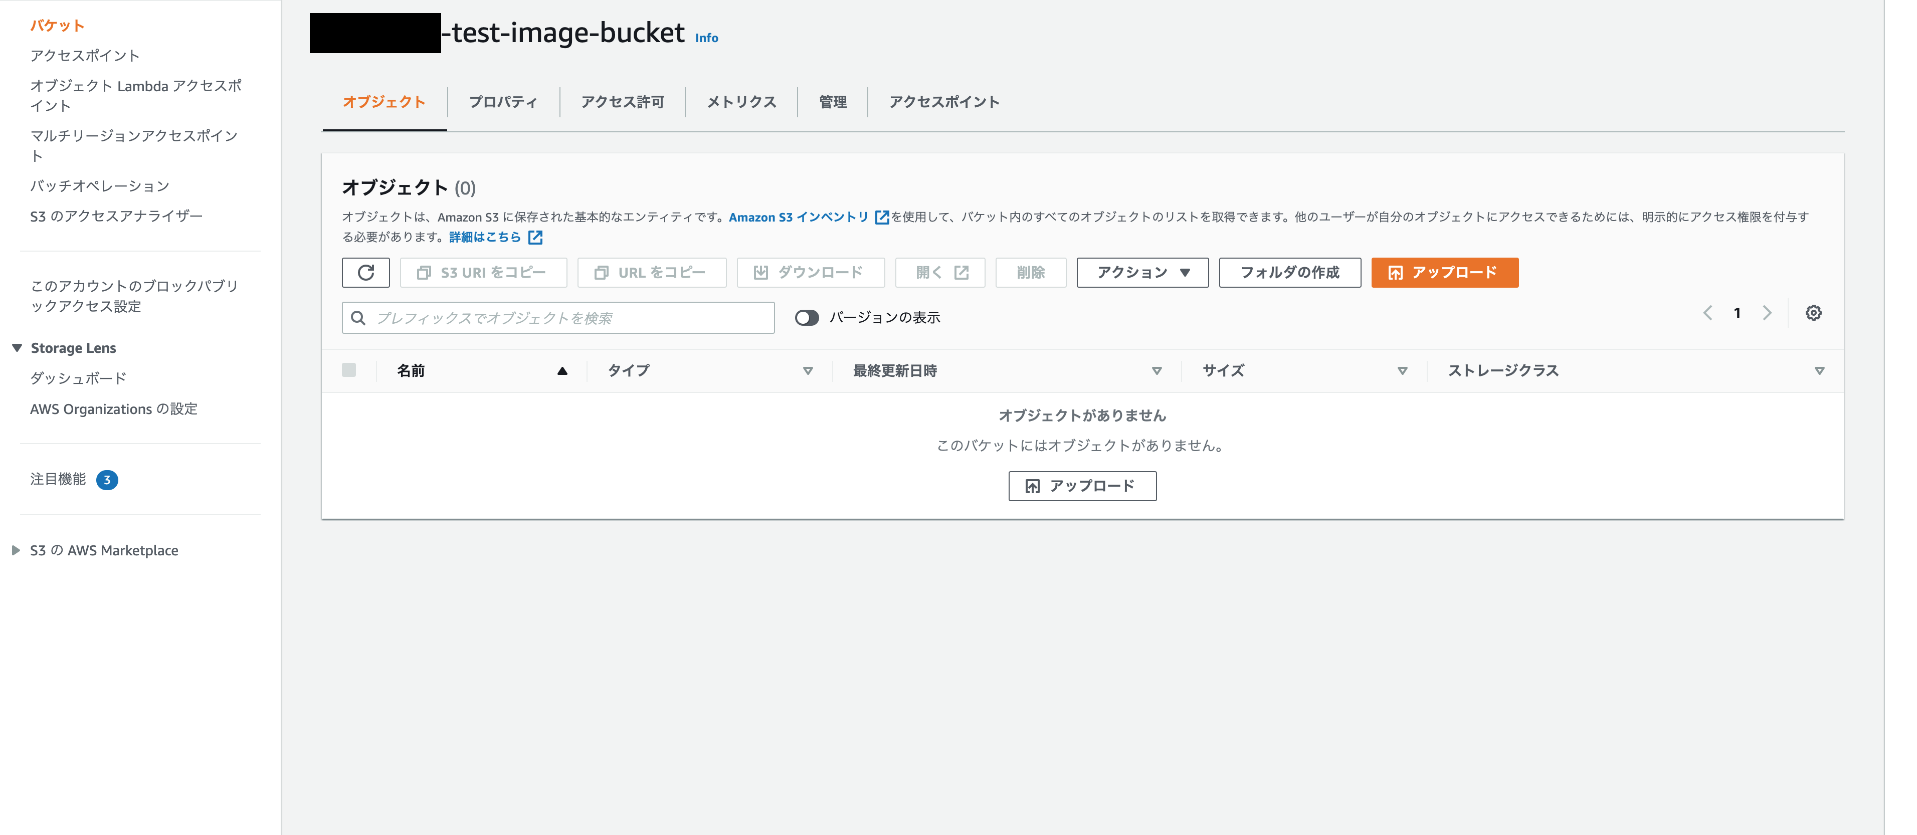Check the select-all objects checkbox
This screenshot has height=835, width=1917.
tap(349, 370)
